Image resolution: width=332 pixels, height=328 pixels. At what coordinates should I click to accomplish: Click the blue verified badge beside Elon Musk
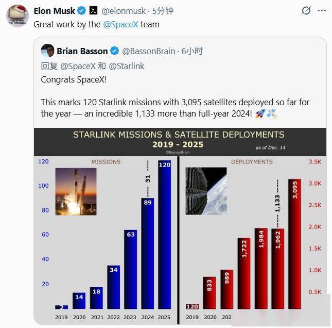[x=81, y=10]
